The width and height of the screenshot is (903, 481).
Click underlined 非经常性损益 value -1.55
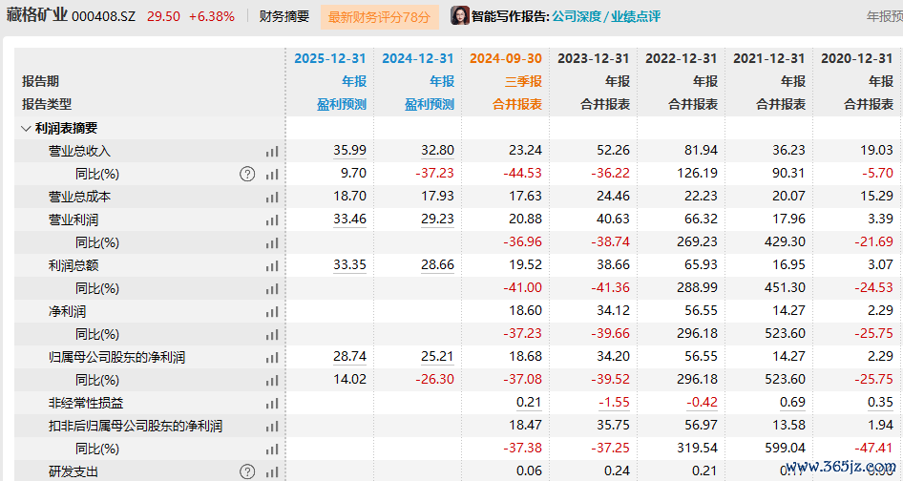tap(614, 402)
